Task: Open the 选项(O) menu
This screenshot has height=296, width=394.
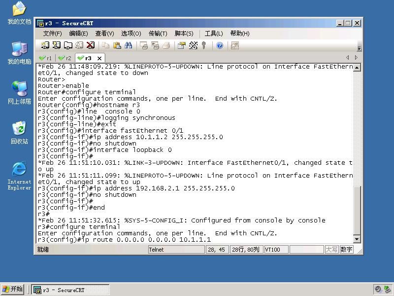Action: (x=131, y=34)
